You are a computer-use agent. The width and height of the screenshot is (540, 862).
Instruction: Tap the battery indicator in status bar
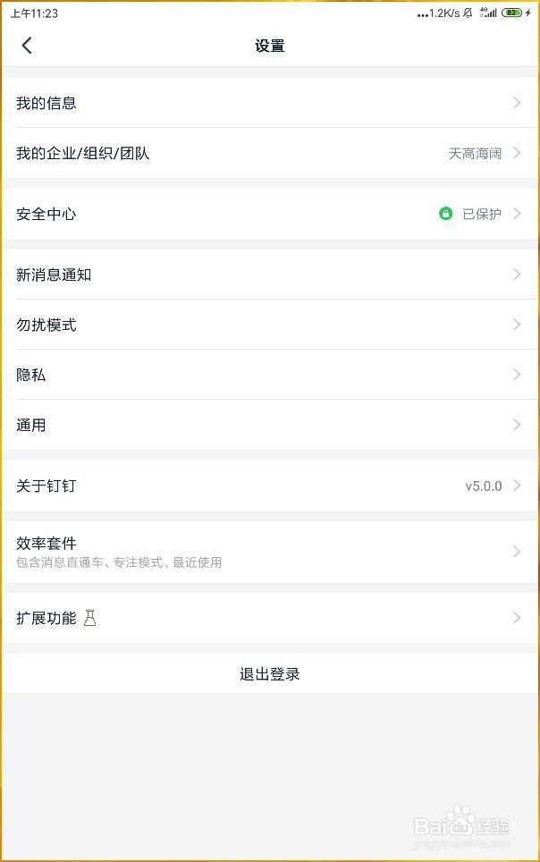(511, 13)
